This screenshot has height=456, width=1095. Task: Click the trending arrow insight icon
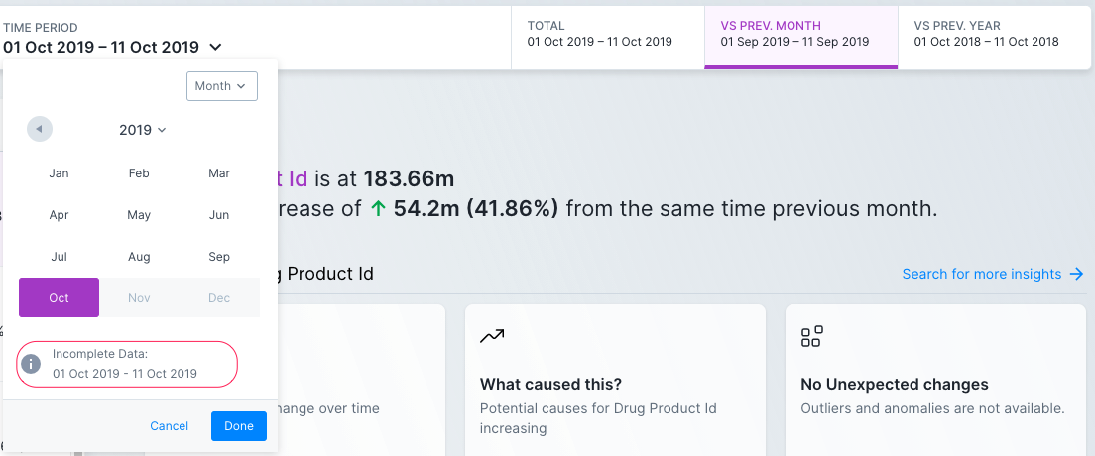pyautogui.click(x=492, y=336)
